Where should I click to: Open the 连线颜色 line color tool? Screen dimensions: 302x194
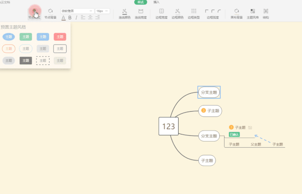pyautogui.click(x=125, y=14)
